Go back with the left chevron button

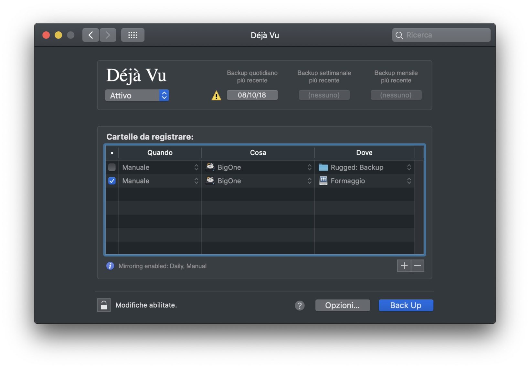point(90,35)
